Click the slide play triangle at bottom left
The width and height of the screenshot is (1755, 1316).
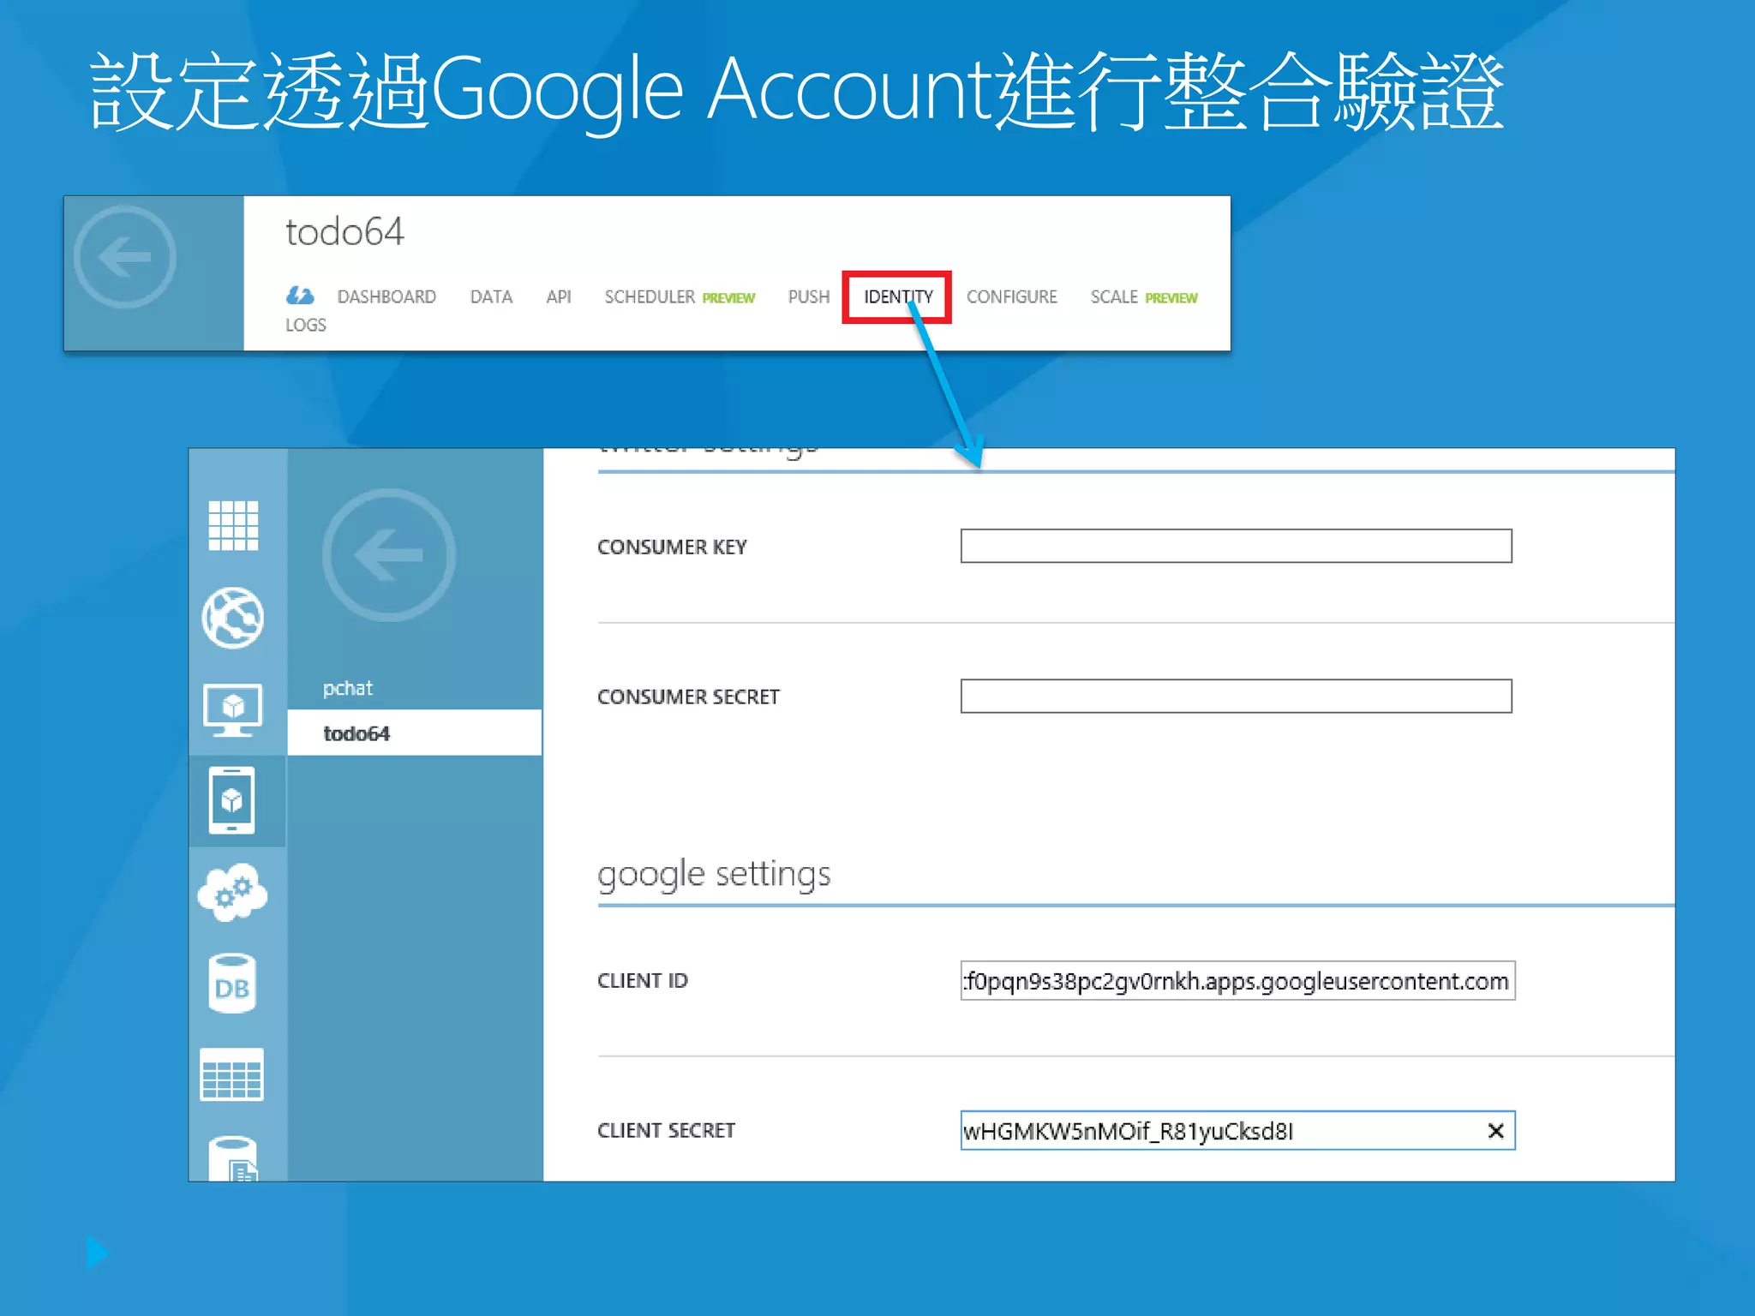pyautogui.click(x=98, y=1253)
